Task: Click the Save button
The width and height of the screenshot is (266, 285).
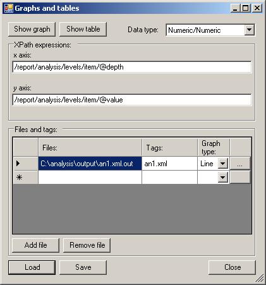Action: point(83,267)
